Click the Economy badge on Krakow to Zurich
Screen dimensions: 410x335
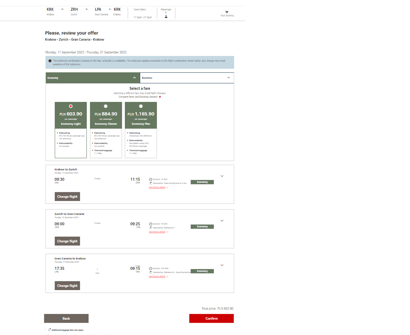[202, 182]
